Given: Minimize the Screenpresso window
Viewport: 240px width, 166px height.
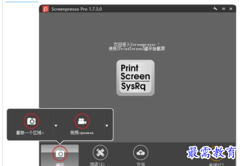Looking at the screenshot, I should coord(224,9).
